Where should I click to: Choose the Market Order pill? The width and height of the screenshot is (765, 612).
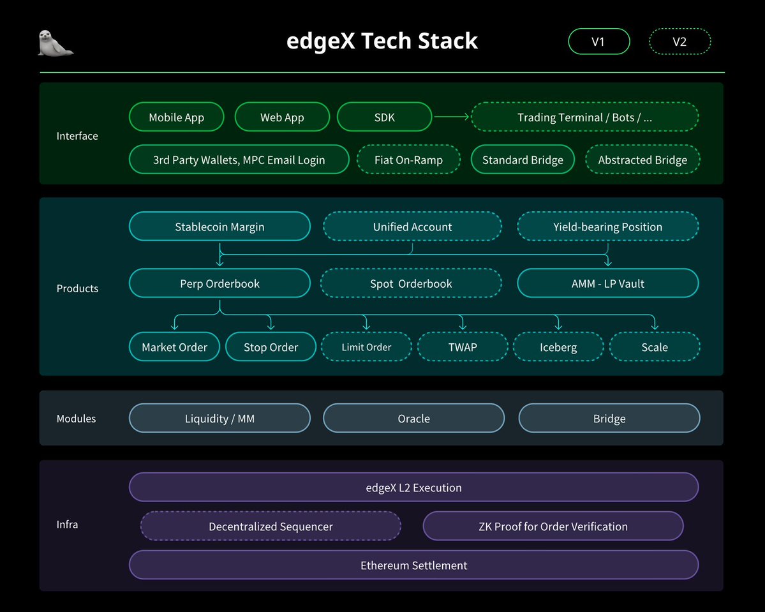coord(175,347)
